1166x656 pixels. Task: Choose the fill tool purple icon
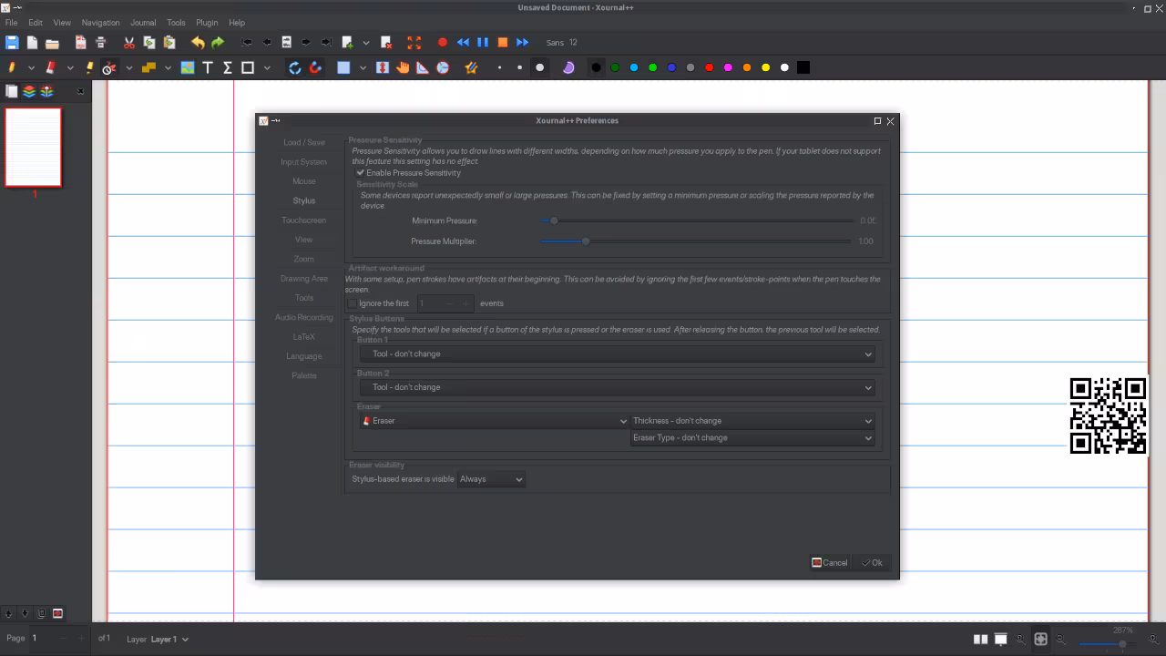coord(568,67)
